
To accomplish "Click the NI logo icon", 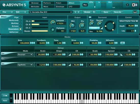I will click(135, 5).
